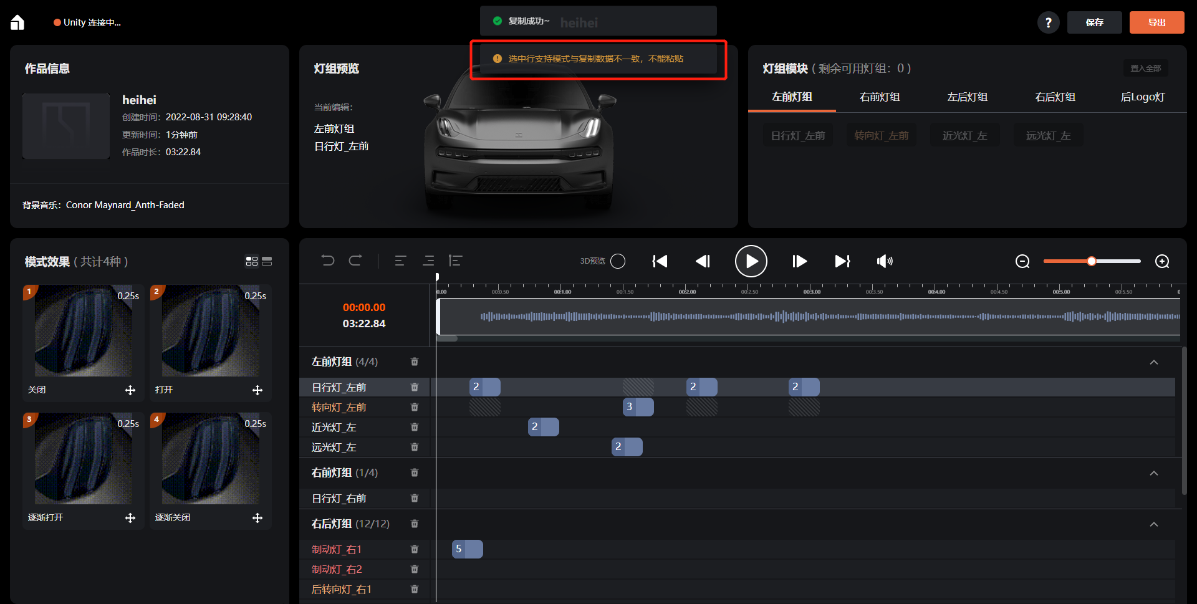The height and width of the screenshot is (604, 1197).
Task: Go to the home page icon
Action: click(17, 22)
